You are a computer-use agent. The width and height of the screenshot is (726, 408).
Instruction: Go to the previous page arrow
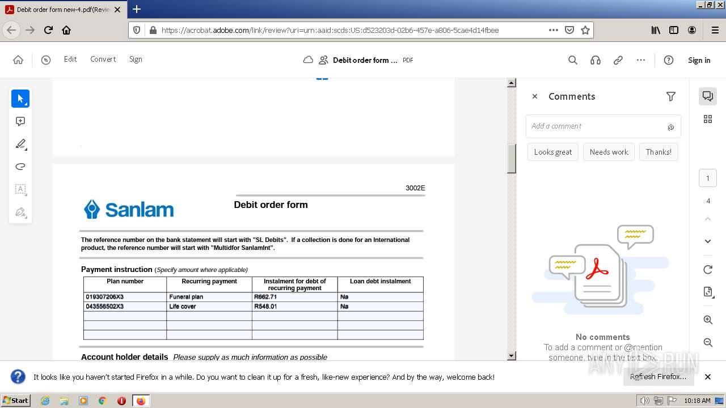708,219
